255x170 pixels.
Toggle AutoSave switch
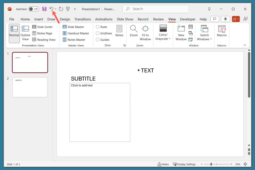34,9
